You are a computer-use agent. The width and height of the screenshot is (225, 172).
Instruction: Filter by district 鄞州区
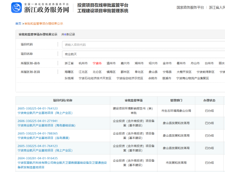tap(125, 72)
